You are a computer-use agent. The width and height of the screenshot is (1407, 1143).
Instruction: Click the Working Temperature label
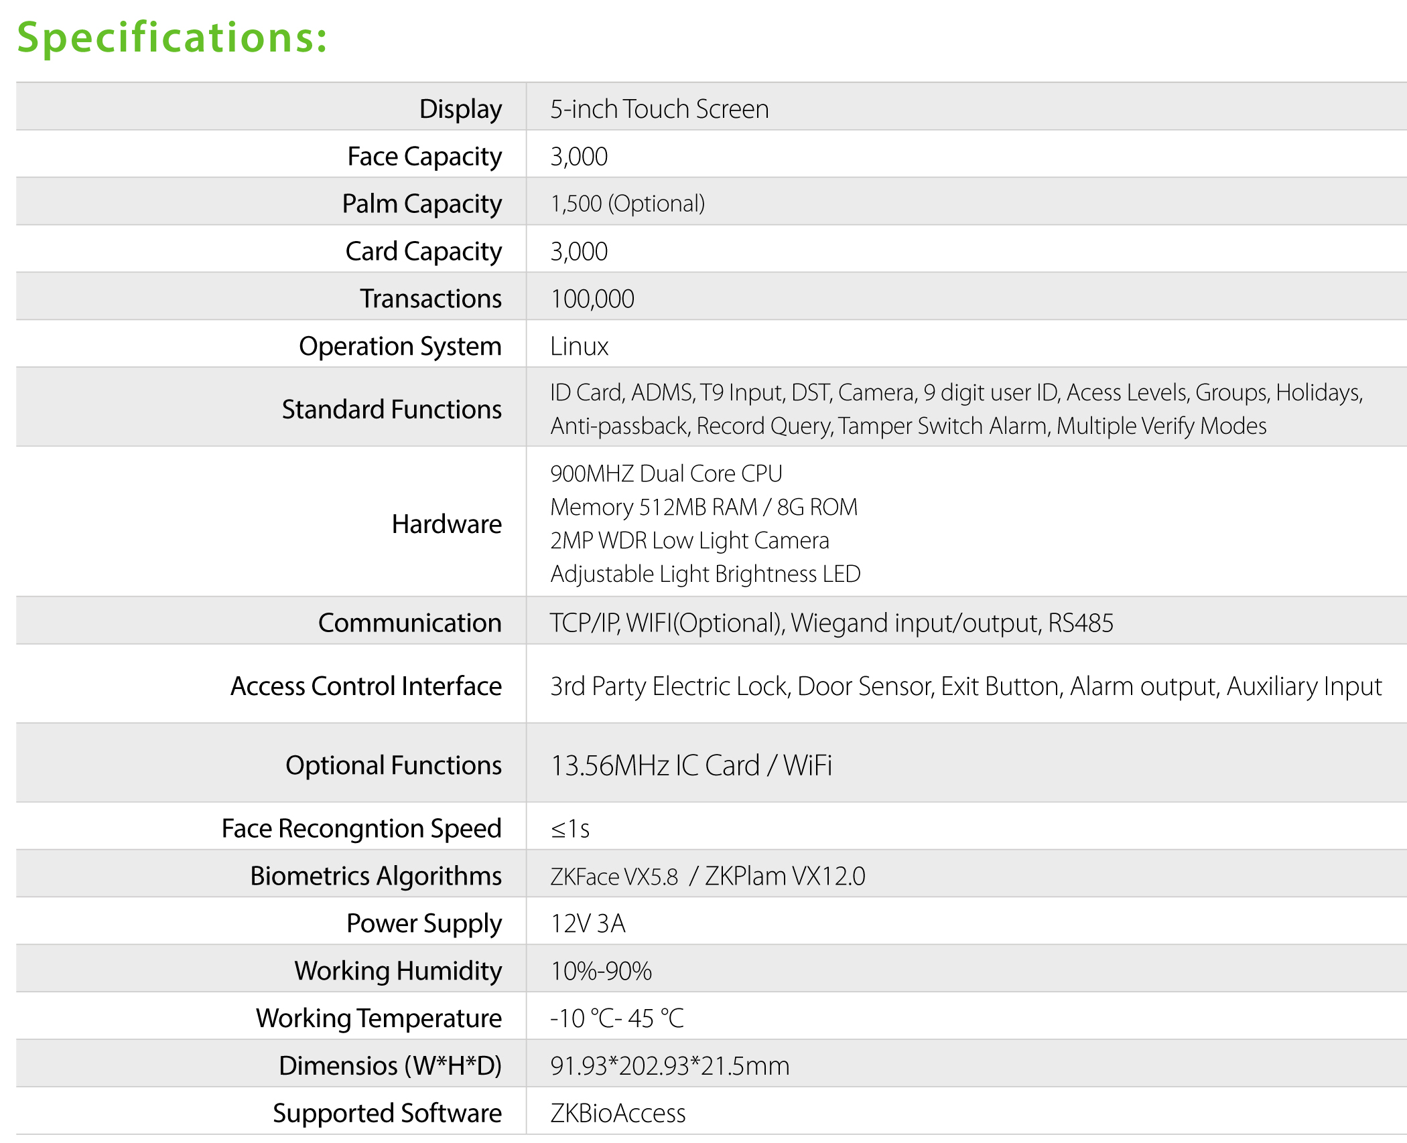pyautogui.click(x=379, y=1018)
